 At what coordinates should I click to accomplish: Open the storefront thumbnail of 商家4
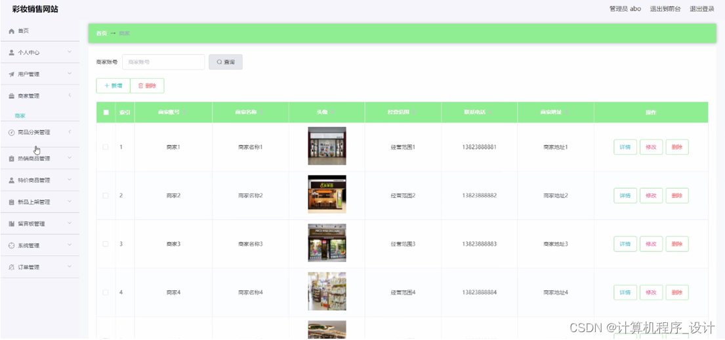tap(327, 292)
